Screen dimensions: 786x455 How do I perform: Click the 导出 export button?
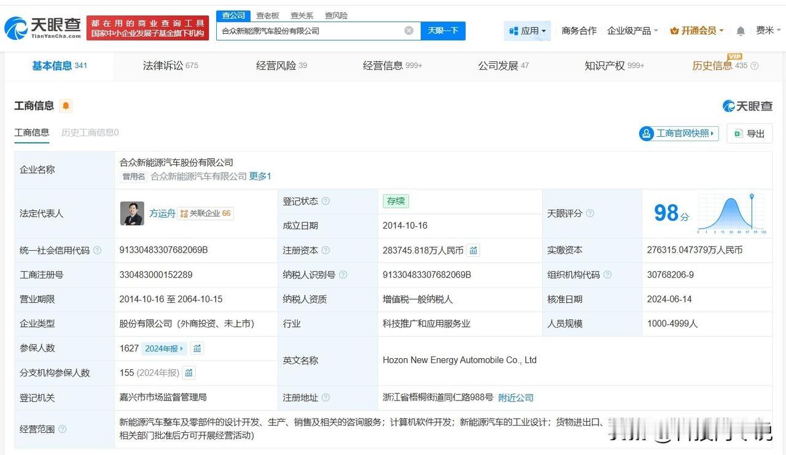pyautogui.click(x=749, y=134)
